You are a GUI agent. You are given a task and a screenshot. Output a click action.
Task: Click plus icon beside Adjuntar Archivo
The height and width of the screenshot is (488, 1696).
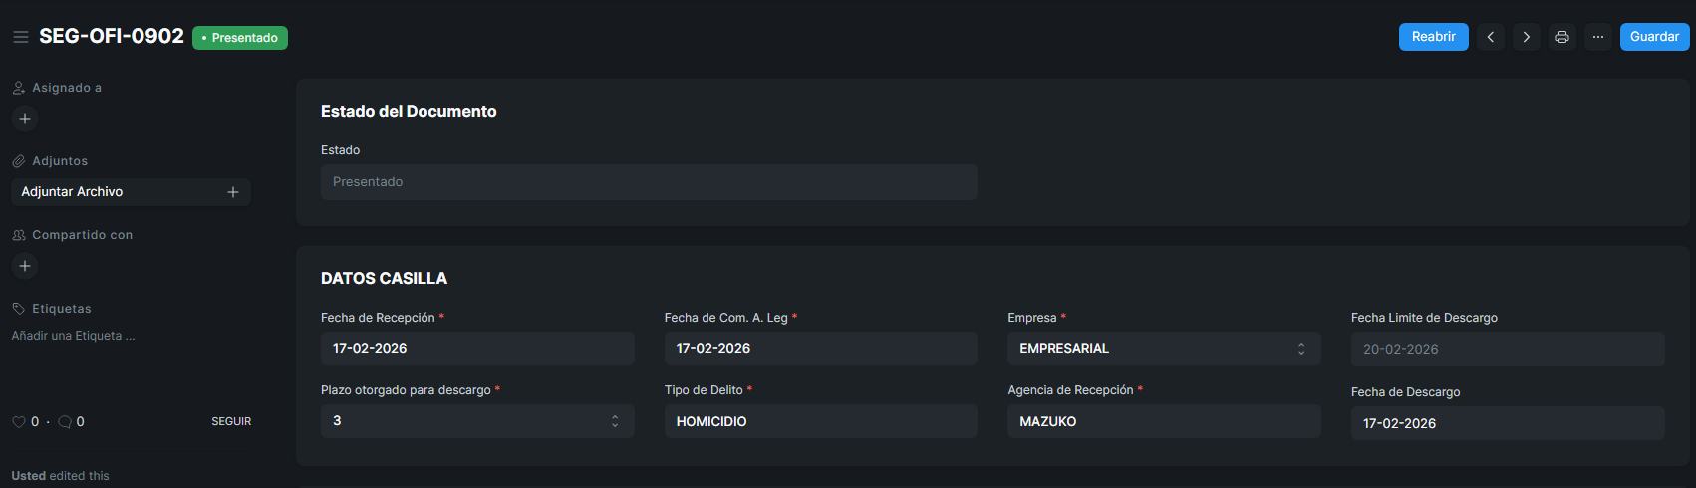coord(233,192)
